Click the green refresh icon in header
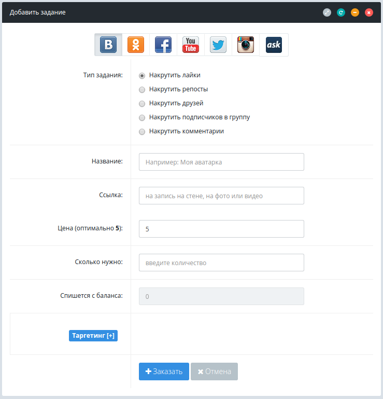Viewport: 383px width, 399px height. (341, 12)
